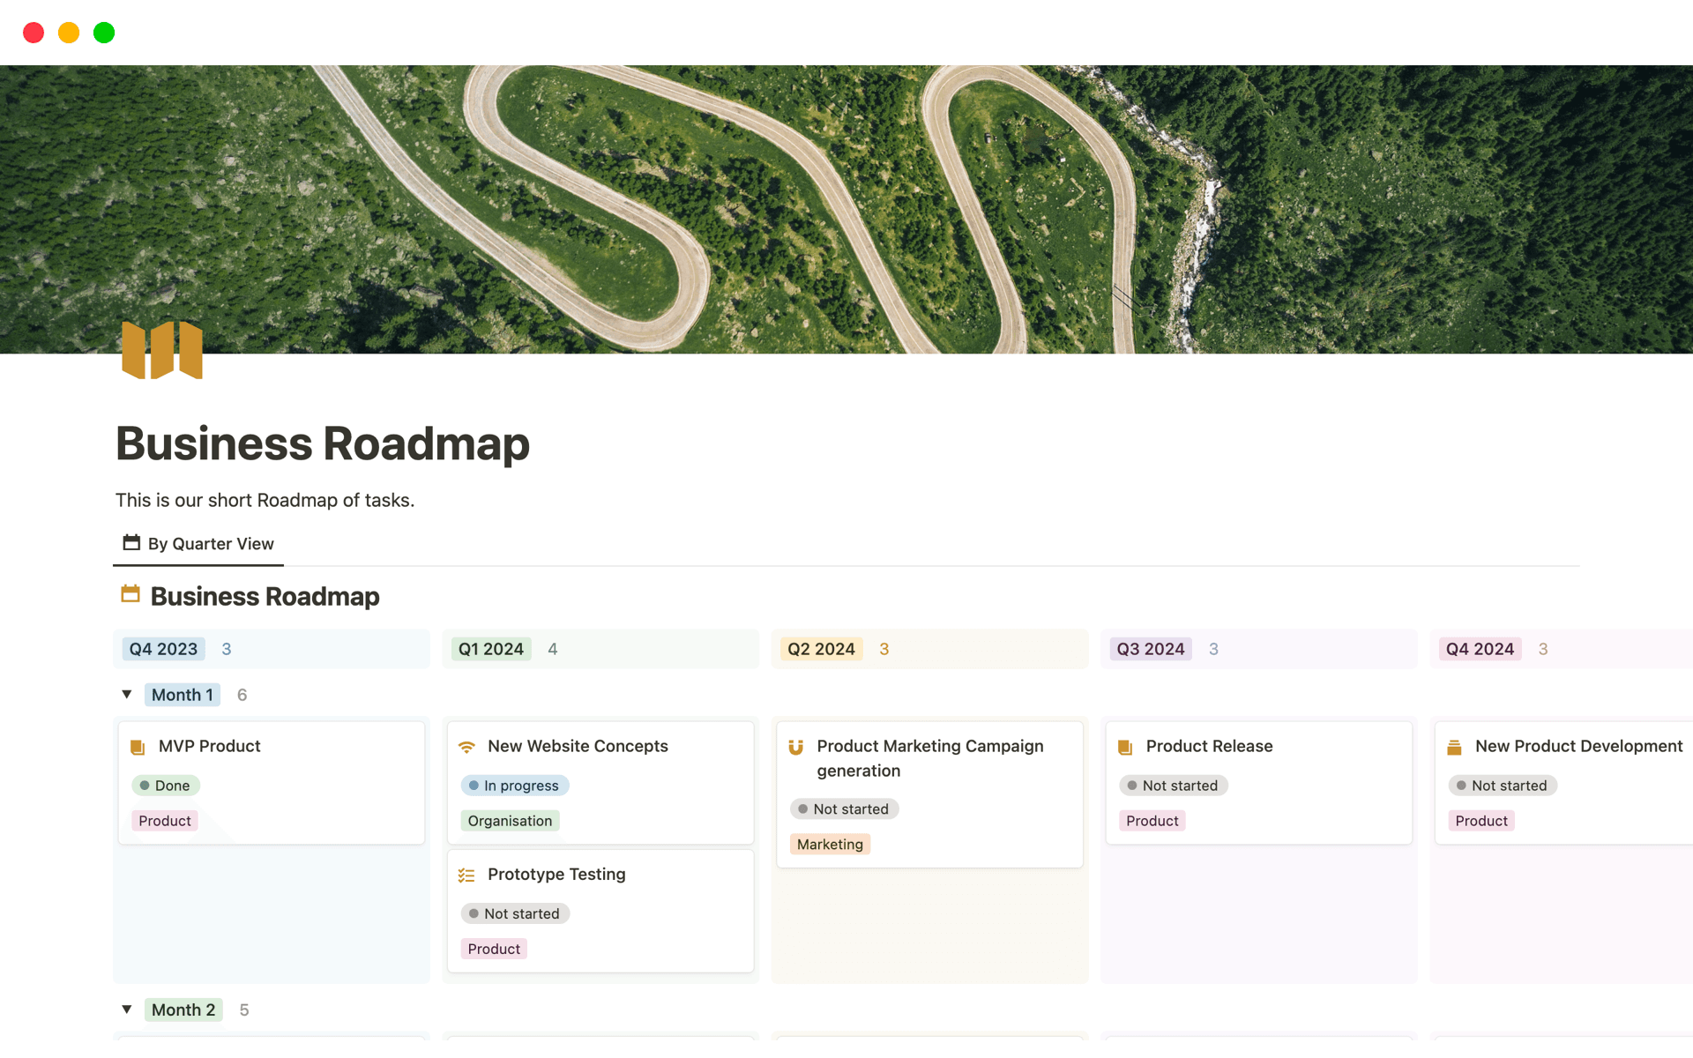Expand the Q4 2023 quarter group header
Image resolution: width=1693 pixels, height=1058 pixels.
click(x=163, y=648)
